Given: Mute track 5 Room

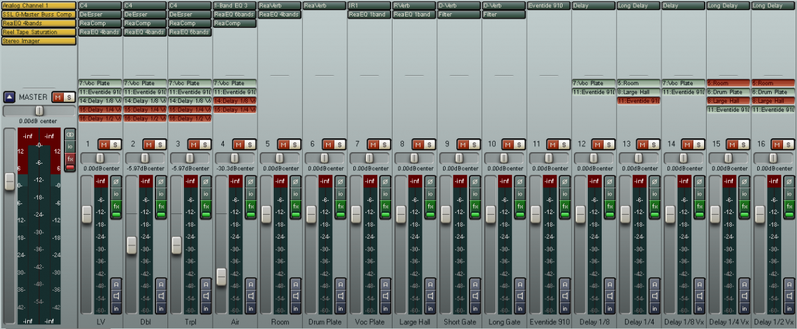Looking at the screenshot, I should (x=284, y=144).
